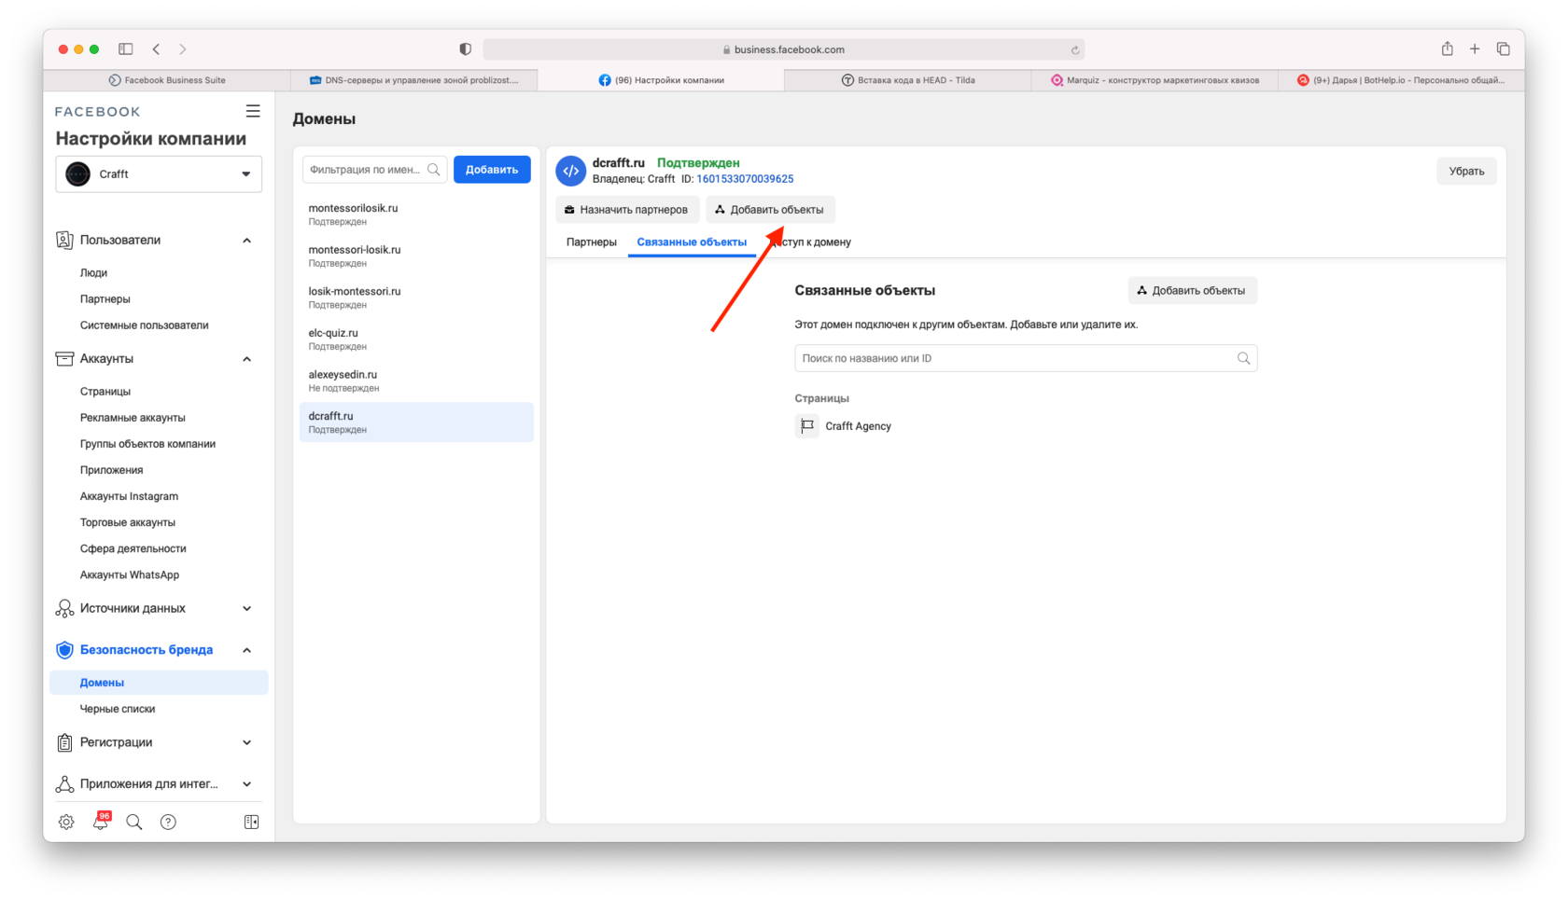The height and width of the screenshot is (899, 1568).
Task: Focus the Поиск по названию или ID field
Action: point(1026,358)
